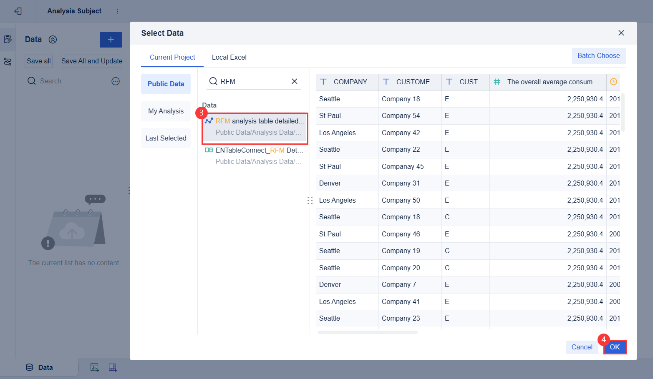Show the Last Selected data list

(166, 138)
